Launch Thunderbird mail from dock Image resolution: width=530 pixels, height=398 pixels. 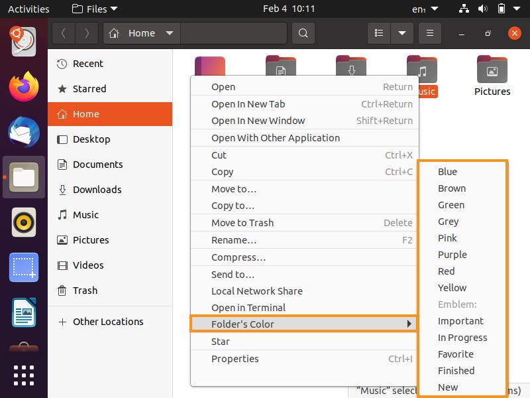[x=24, y=131]
